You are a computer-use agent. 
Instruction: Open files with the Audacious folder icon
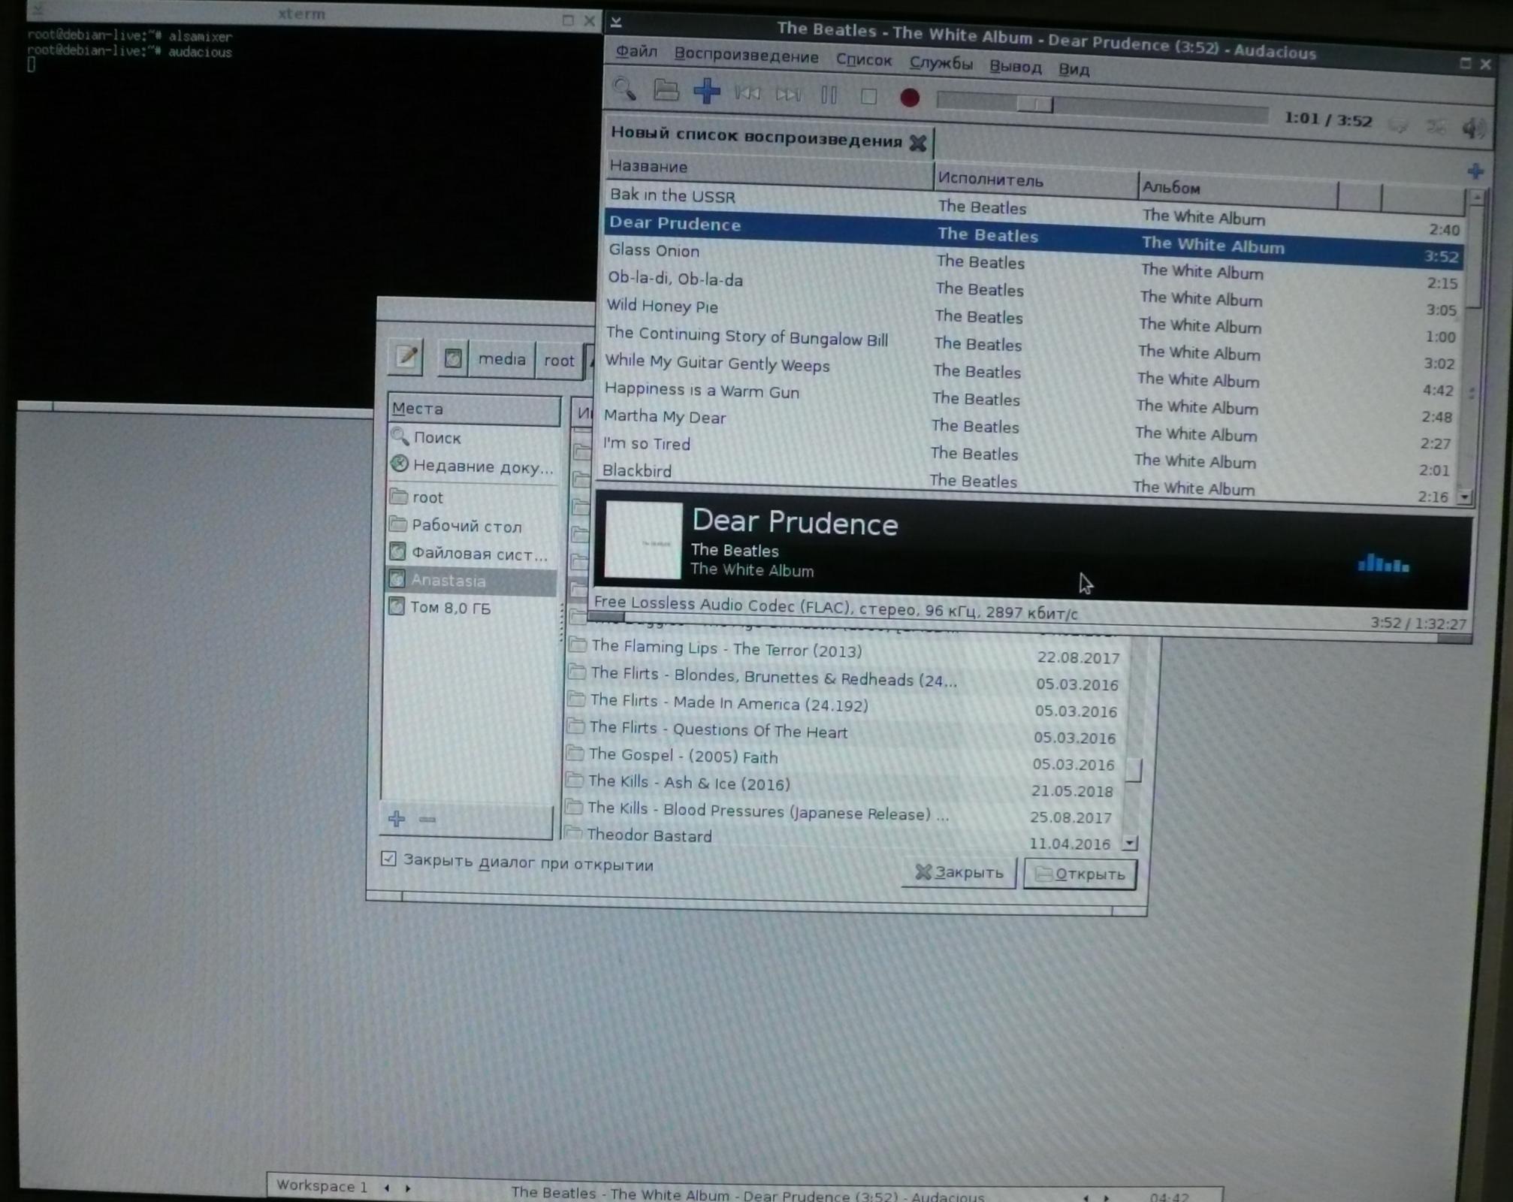point(666,91)
